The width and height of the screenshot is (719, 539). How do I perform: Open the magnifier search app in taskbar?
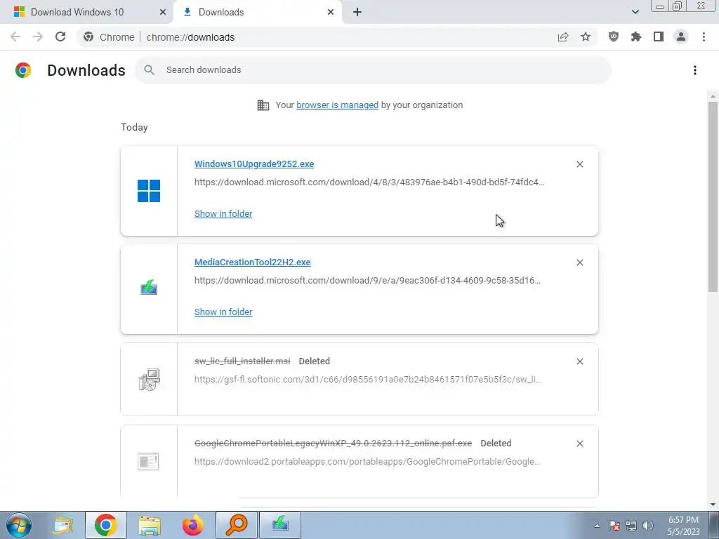[237, 525]
